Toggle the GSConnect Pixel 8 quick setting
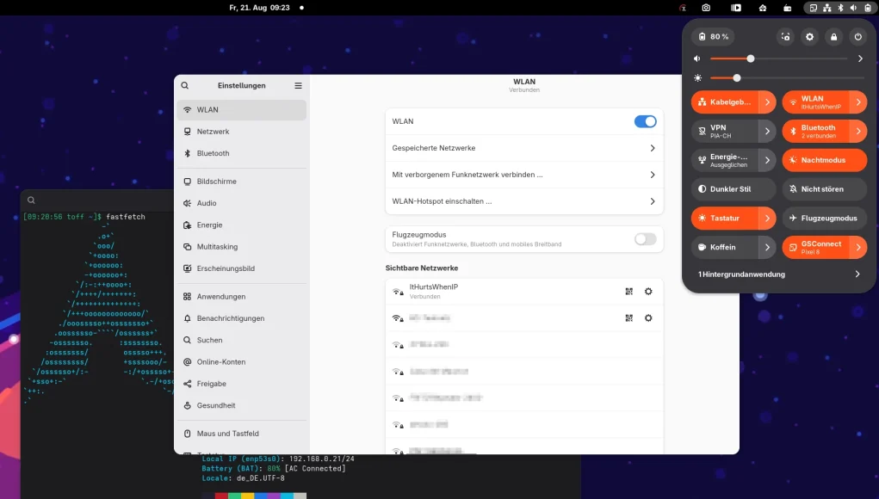879x499 pixels. [x=815, y=248]
